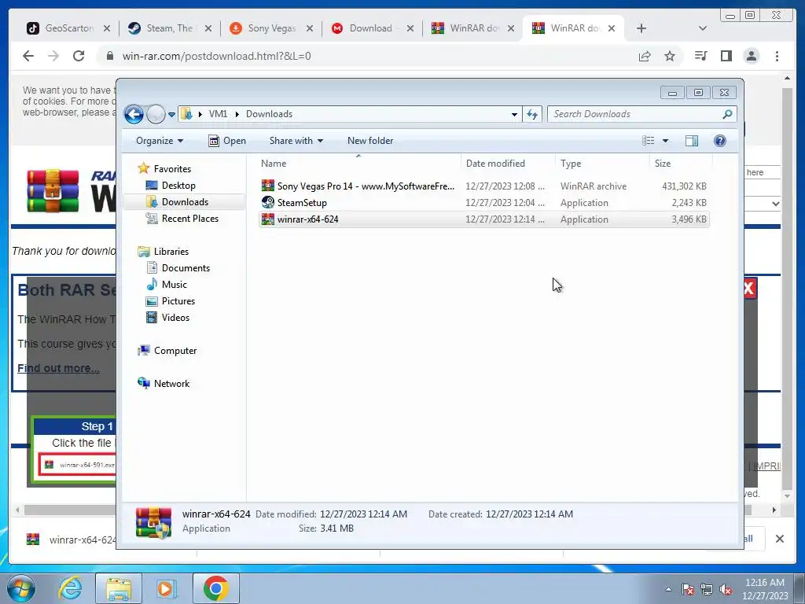Open the Organize menu

159,141
